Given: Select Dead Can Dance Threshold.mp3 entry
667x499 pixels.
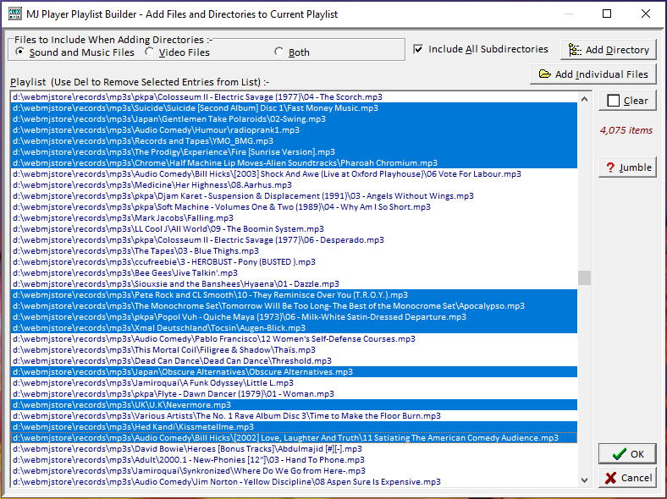Looking at the screenshot, I should tap(294, 361).
